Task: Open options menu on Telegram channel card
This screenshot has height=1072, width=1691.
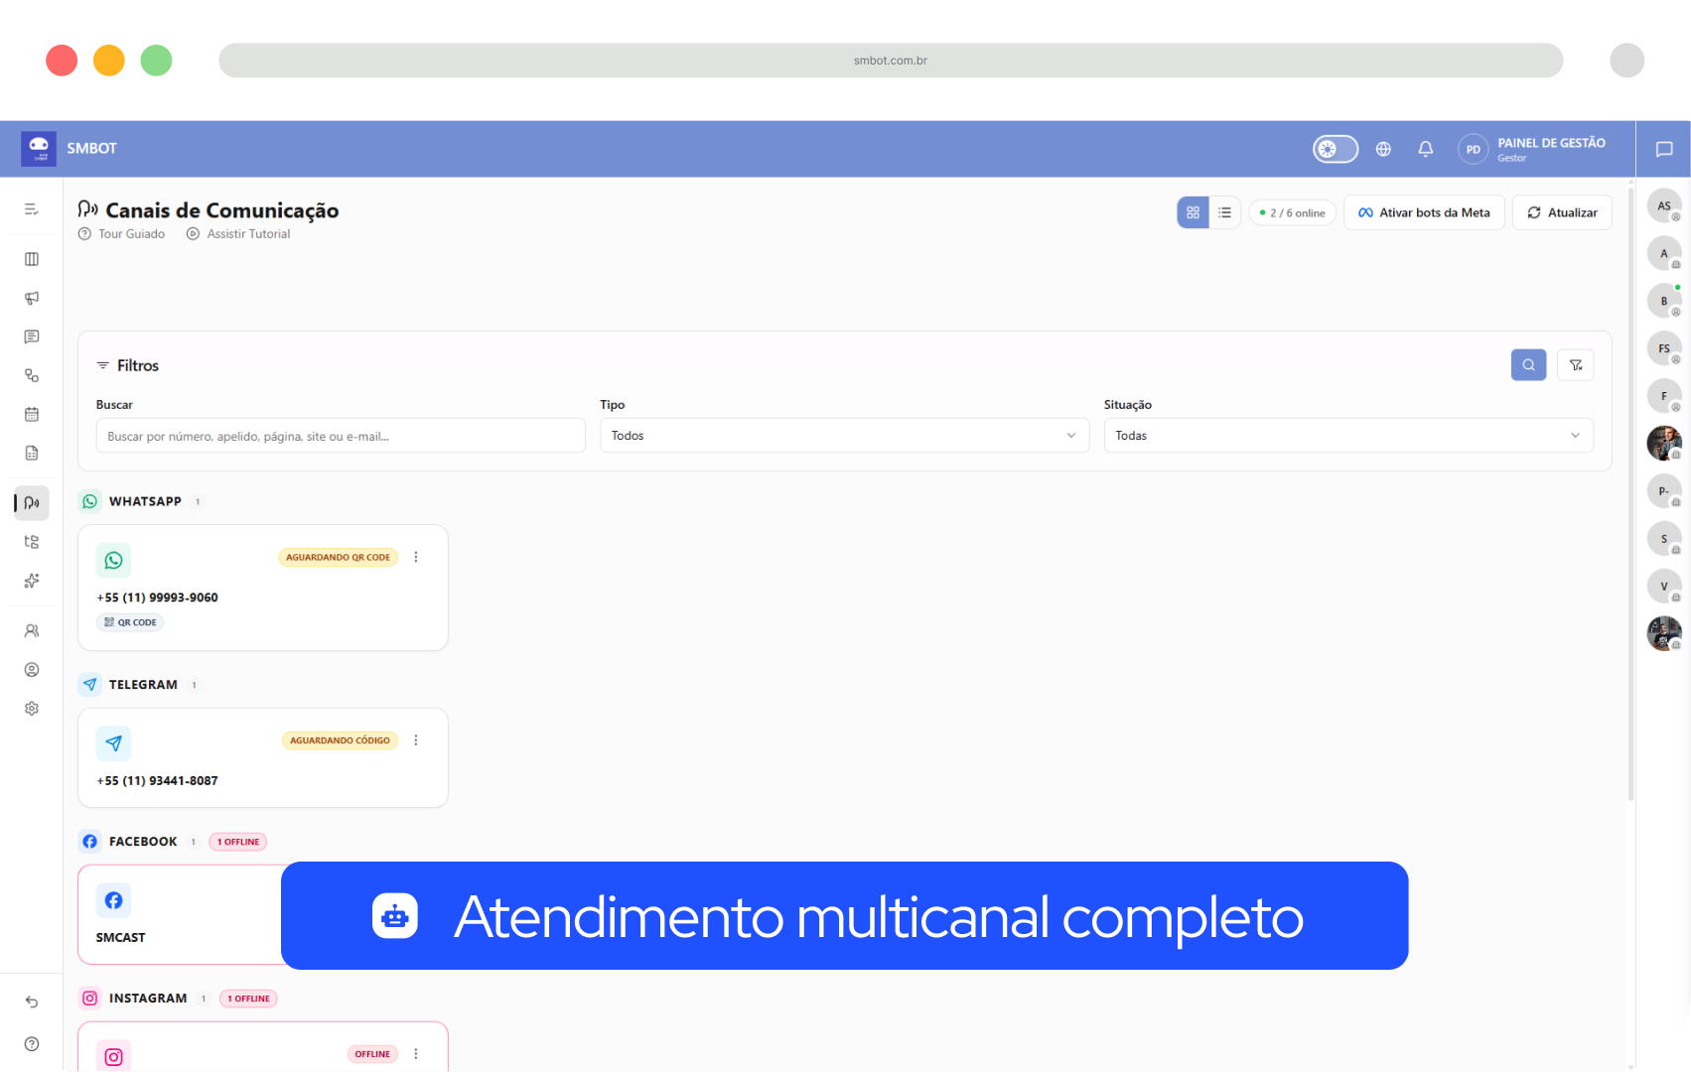Action: (416, 740)
